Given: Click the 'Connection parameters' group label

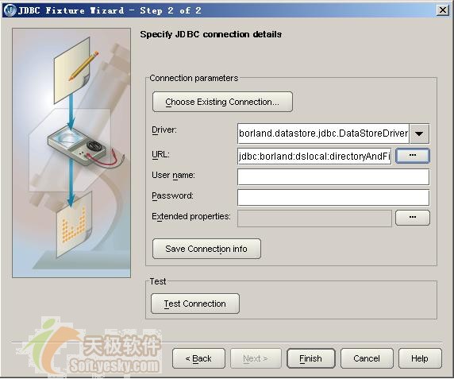Looking at the screenshot, I should click(194, 78).
